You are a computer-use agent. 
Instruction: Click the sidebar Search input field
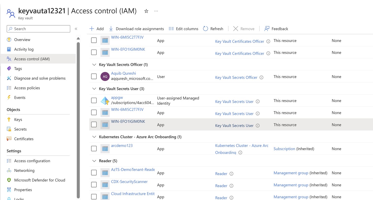[x=38, y=29]
